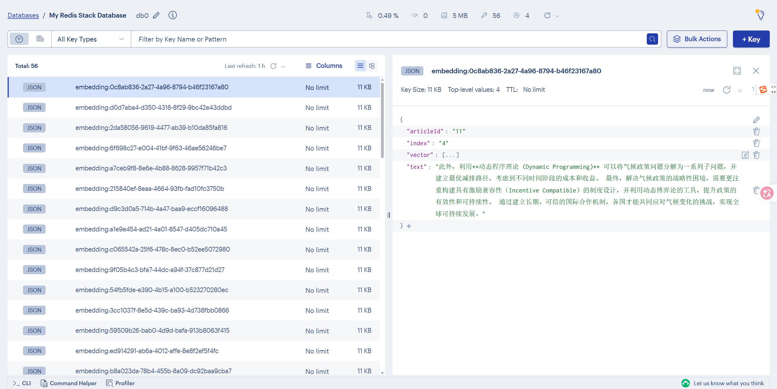Click the Bulk Actions button
777x389 pixels.
697,39
